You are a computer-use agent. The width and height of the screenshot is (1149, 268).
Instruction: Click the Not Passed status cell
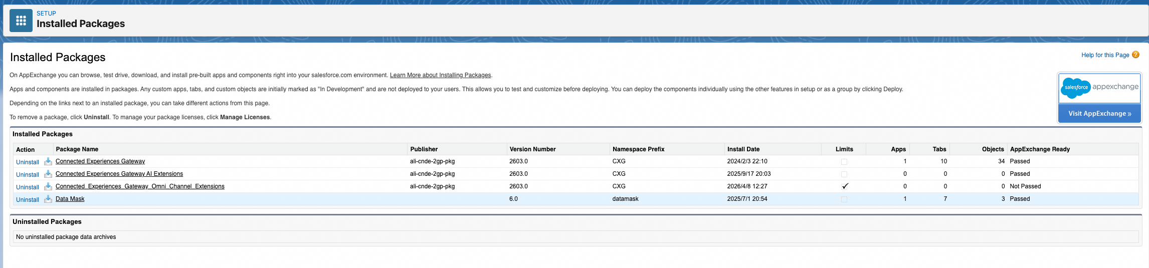tap(1026, 186)
